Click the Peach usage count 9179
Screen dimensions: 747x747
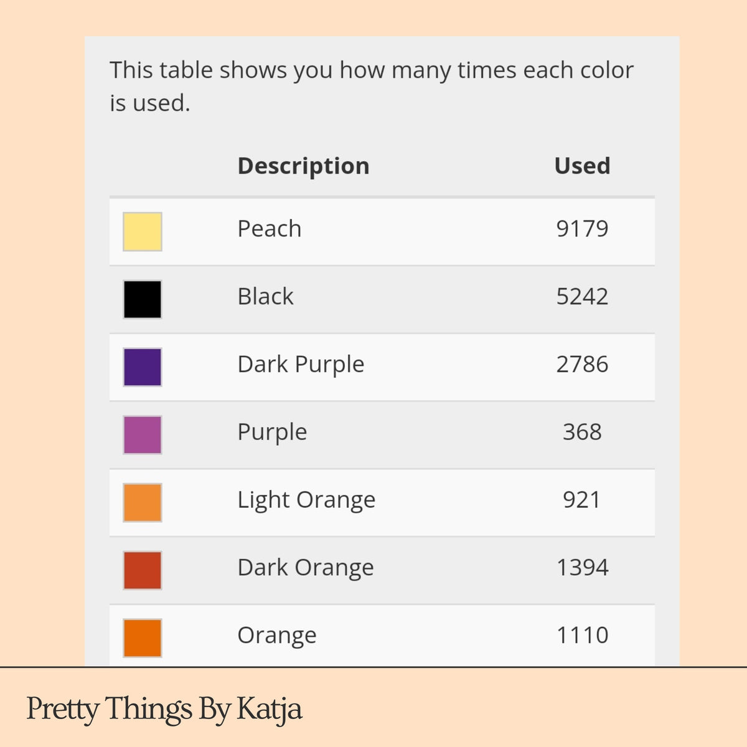582,228
